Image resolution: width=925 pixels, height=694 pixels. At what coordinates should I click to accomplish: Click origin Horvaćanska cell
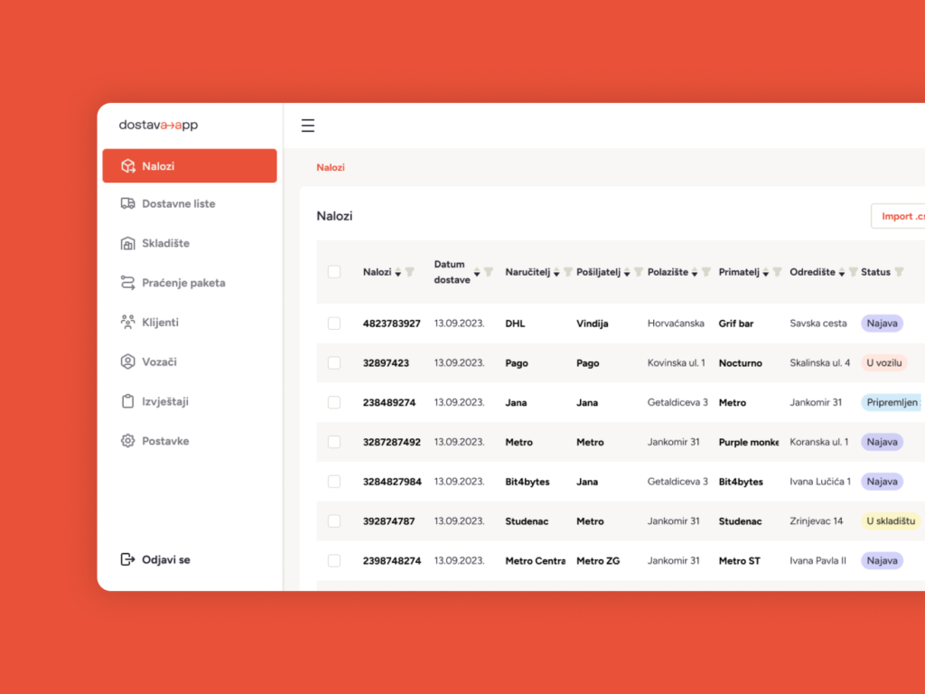click(676, 324)
